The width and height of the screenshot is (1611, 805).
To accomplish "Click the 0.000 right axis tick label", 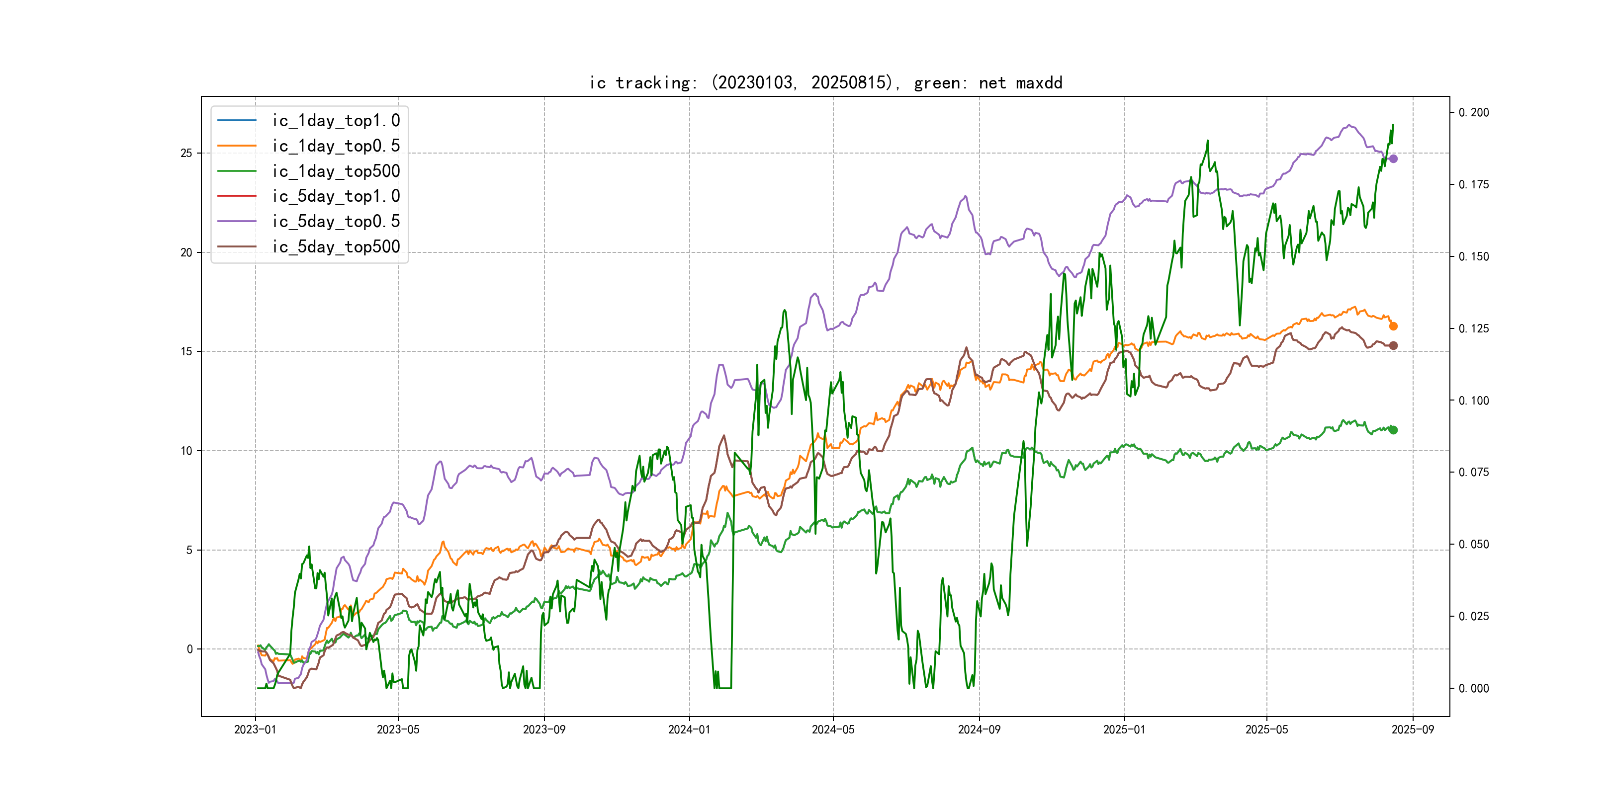I will click(1473, 688).
